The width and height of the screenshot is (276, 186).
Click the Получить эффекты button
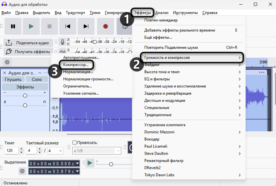(x=28, y=51)
